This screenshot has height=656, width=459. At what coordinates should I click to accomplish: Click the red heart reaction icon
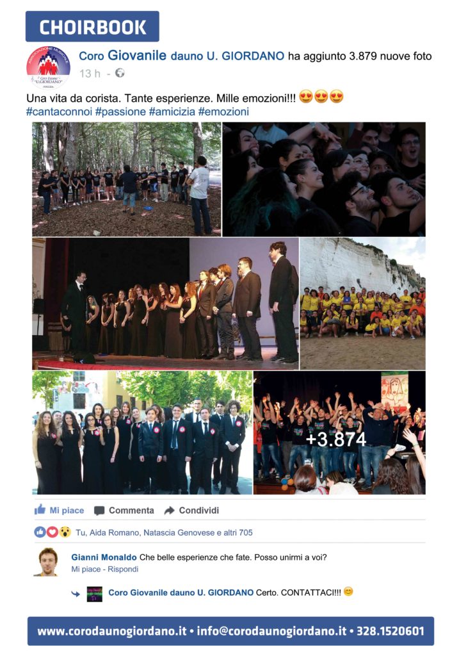52,532
